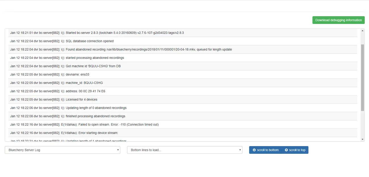Screen dimensions: 369x177
Task: Click the up-arrow icon on scroll to top
Action: 286,150
